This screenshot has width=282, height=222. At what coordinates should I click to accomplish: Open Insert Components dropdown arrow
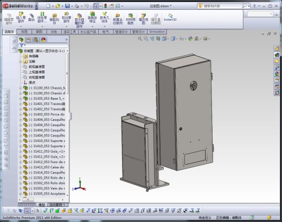tap(21, 27)
